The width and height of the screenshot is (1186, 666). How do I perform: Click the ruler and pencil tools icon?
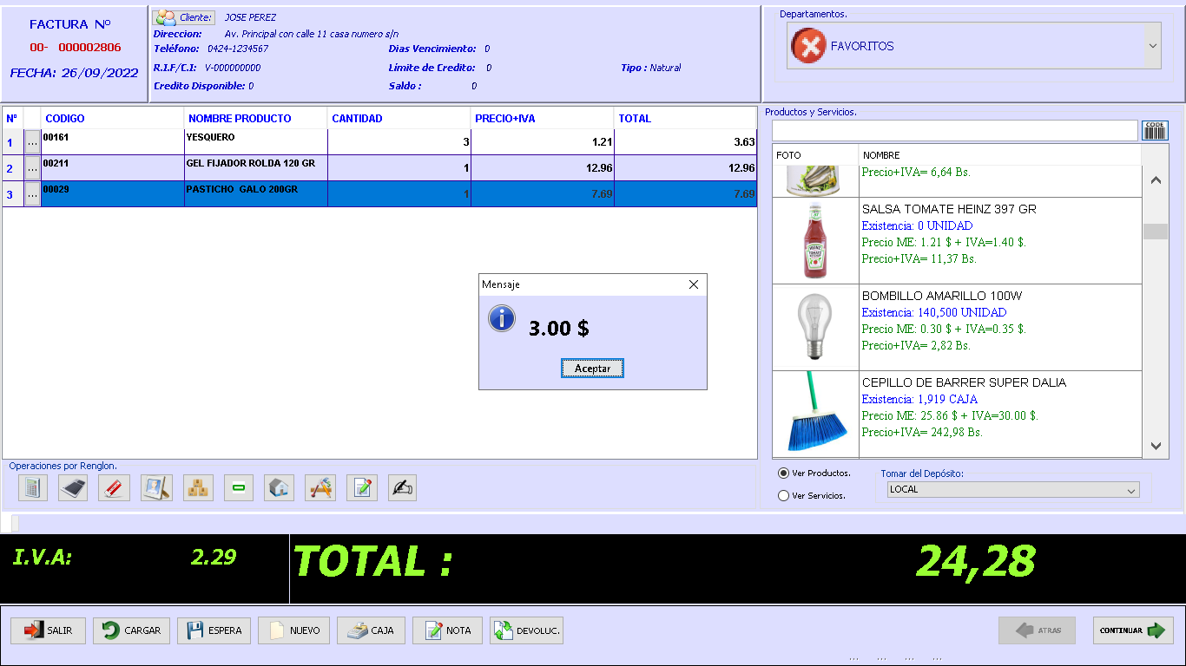(321, 487)
